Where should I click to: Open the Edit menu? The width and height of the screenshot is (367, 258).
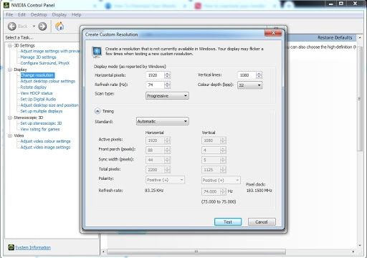[x=22, y=14]
